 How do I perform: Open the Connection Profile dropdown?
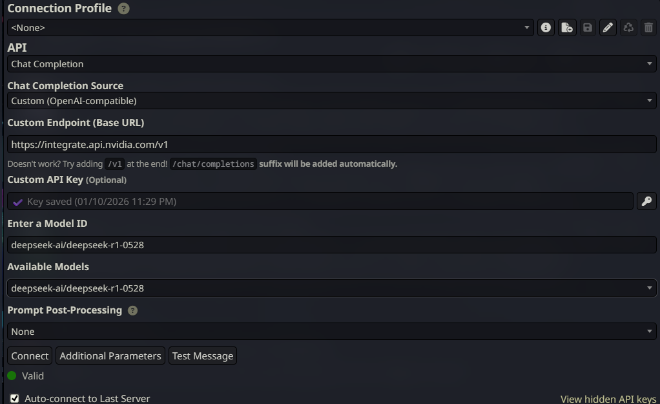(270, 28)
